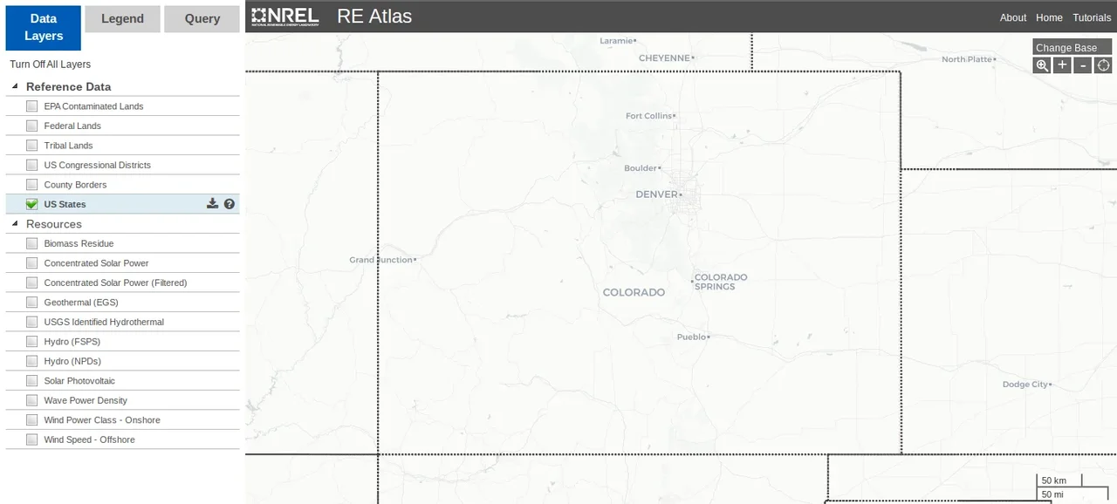The height and width of the screenshot is (504, 1117).
Task: Click the NREL logo
Action: pos(285,17)
